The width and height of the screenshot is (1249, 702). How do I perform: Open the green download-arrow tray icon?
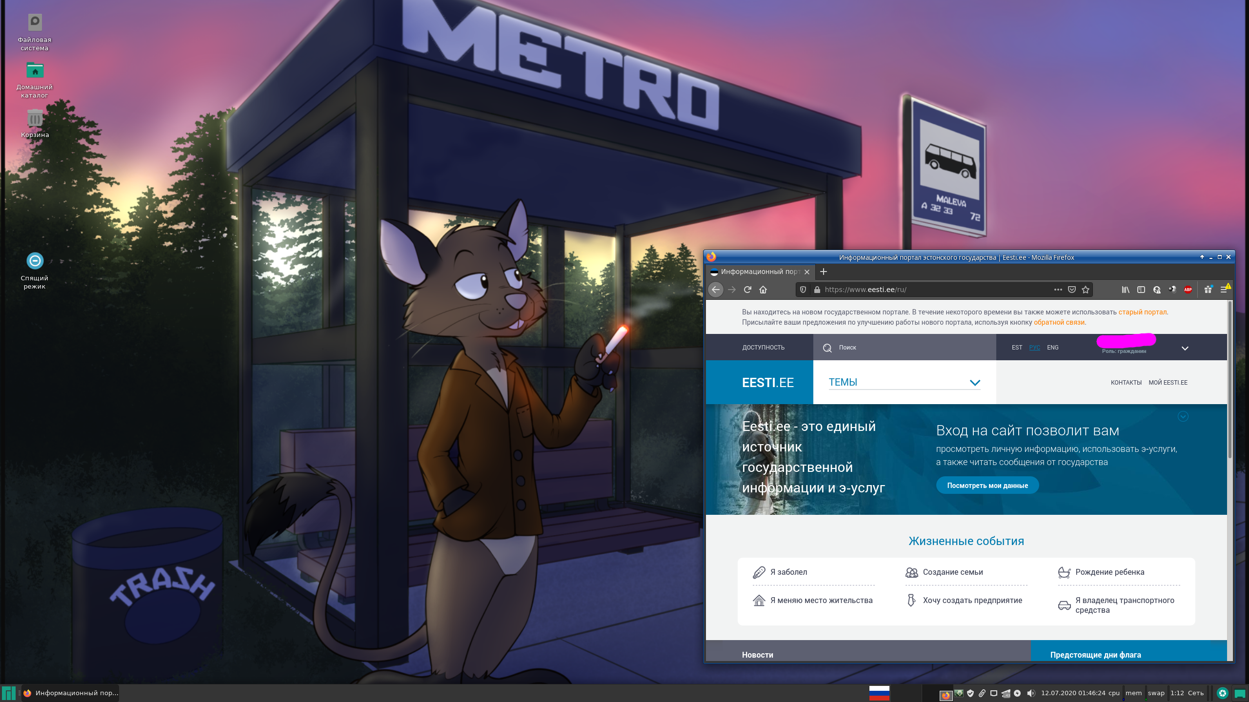958,693
